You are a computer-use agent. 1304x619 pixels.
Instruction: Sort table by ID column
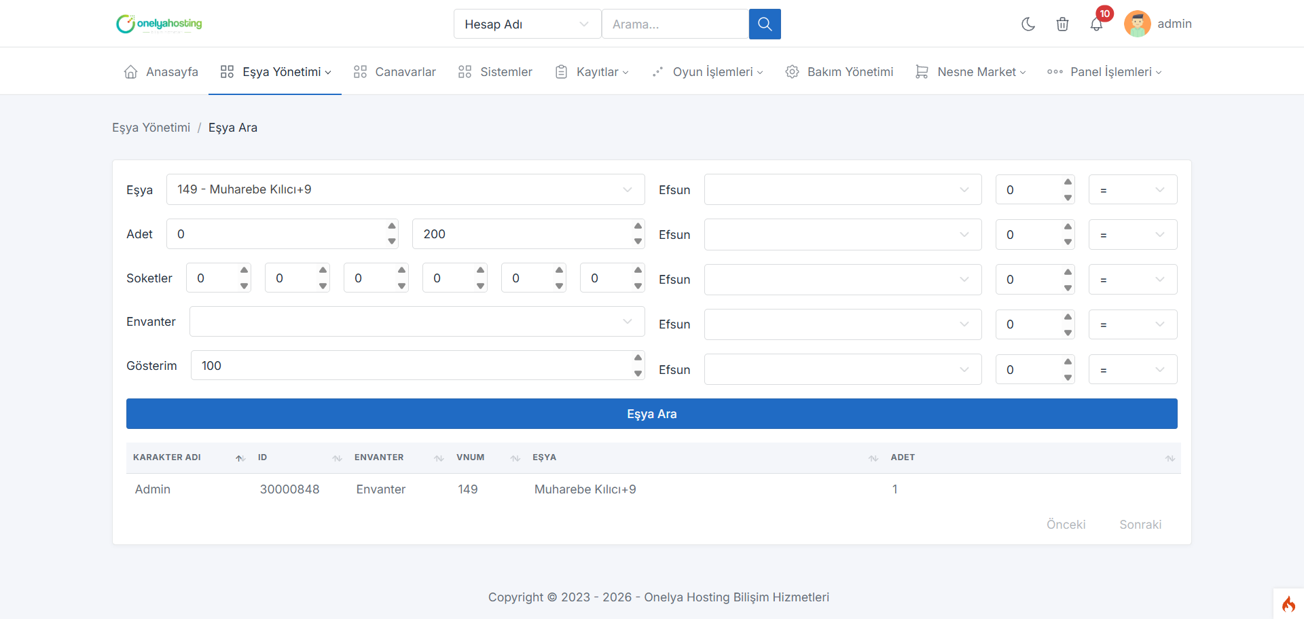point(300,457)
